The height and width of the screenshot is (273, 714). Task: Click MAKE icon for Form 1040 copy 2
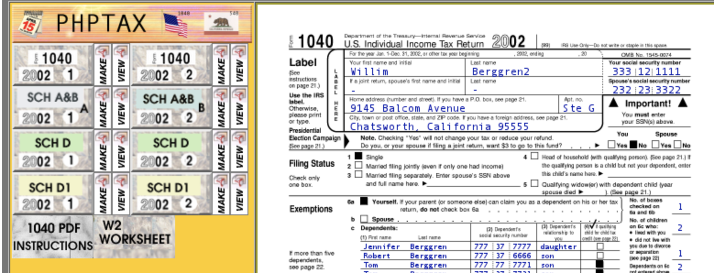click(x=221, y=65)
